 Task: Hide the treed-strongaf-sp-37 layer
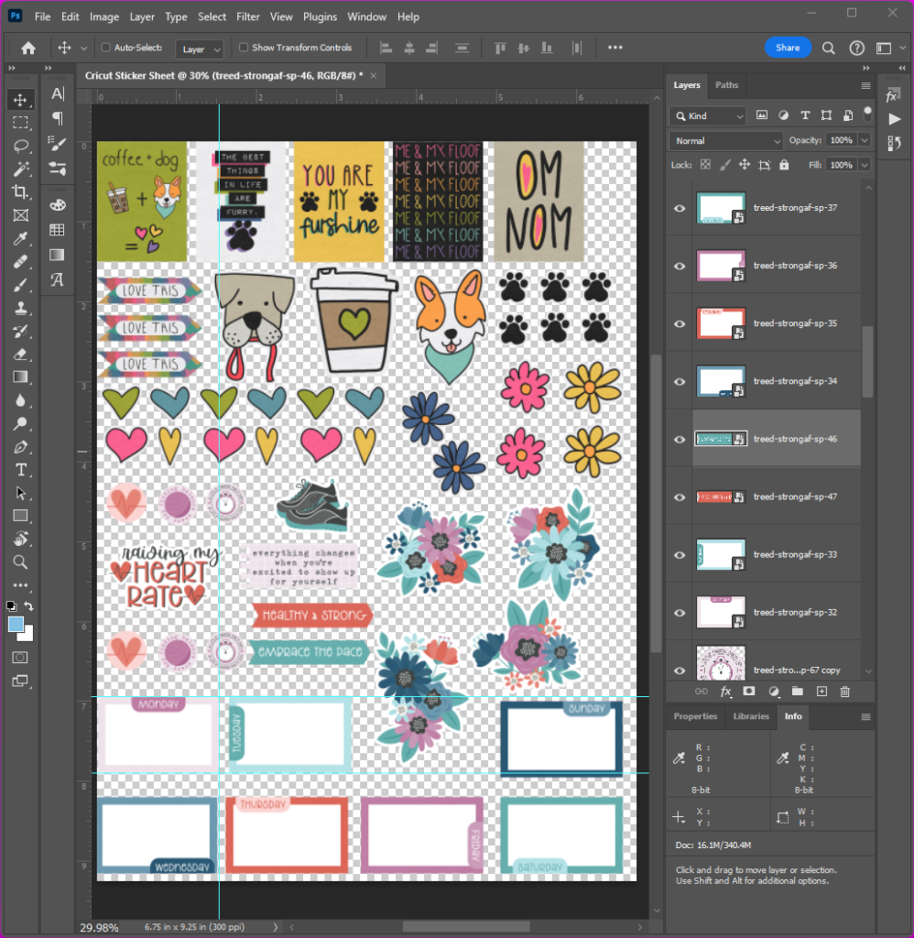coord(680,208)
